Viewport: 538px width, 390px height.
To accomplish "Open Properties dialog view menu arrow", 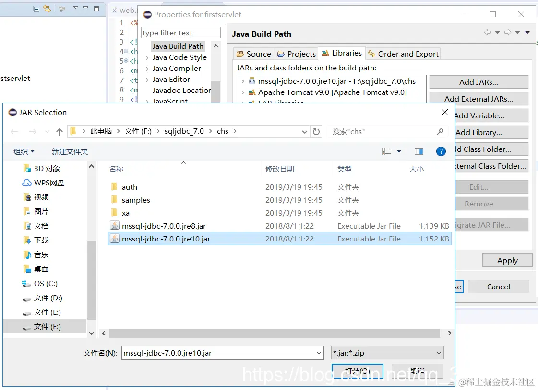I will click(x=527, y=32).
